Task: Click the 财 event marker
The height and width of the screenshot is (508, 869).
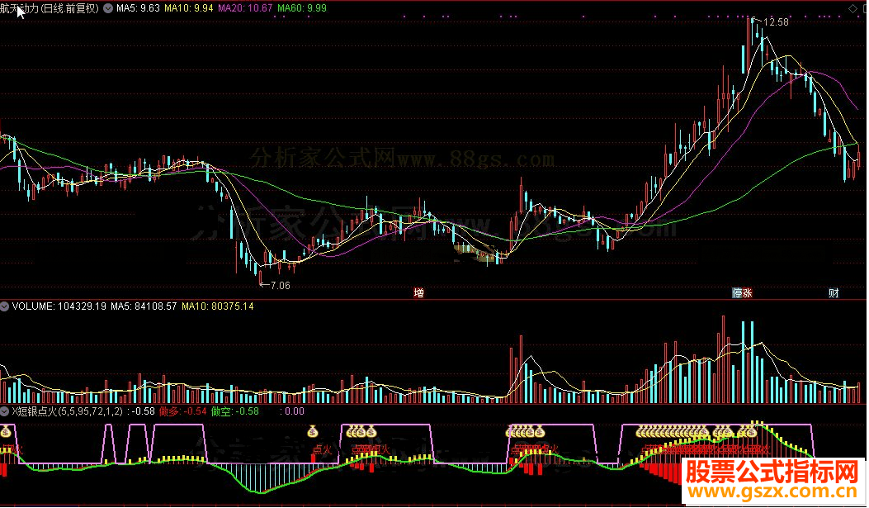Action: pos(834,292)
